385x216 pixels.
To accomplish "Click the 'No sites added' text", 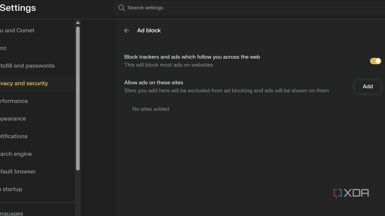I will coord(151,109).
